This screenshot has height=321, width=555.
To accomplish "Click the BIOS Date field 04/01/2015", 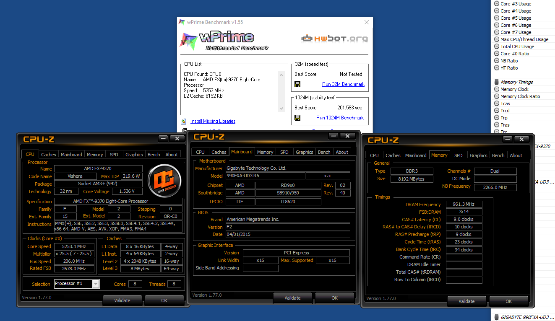I will click(288, 234).
